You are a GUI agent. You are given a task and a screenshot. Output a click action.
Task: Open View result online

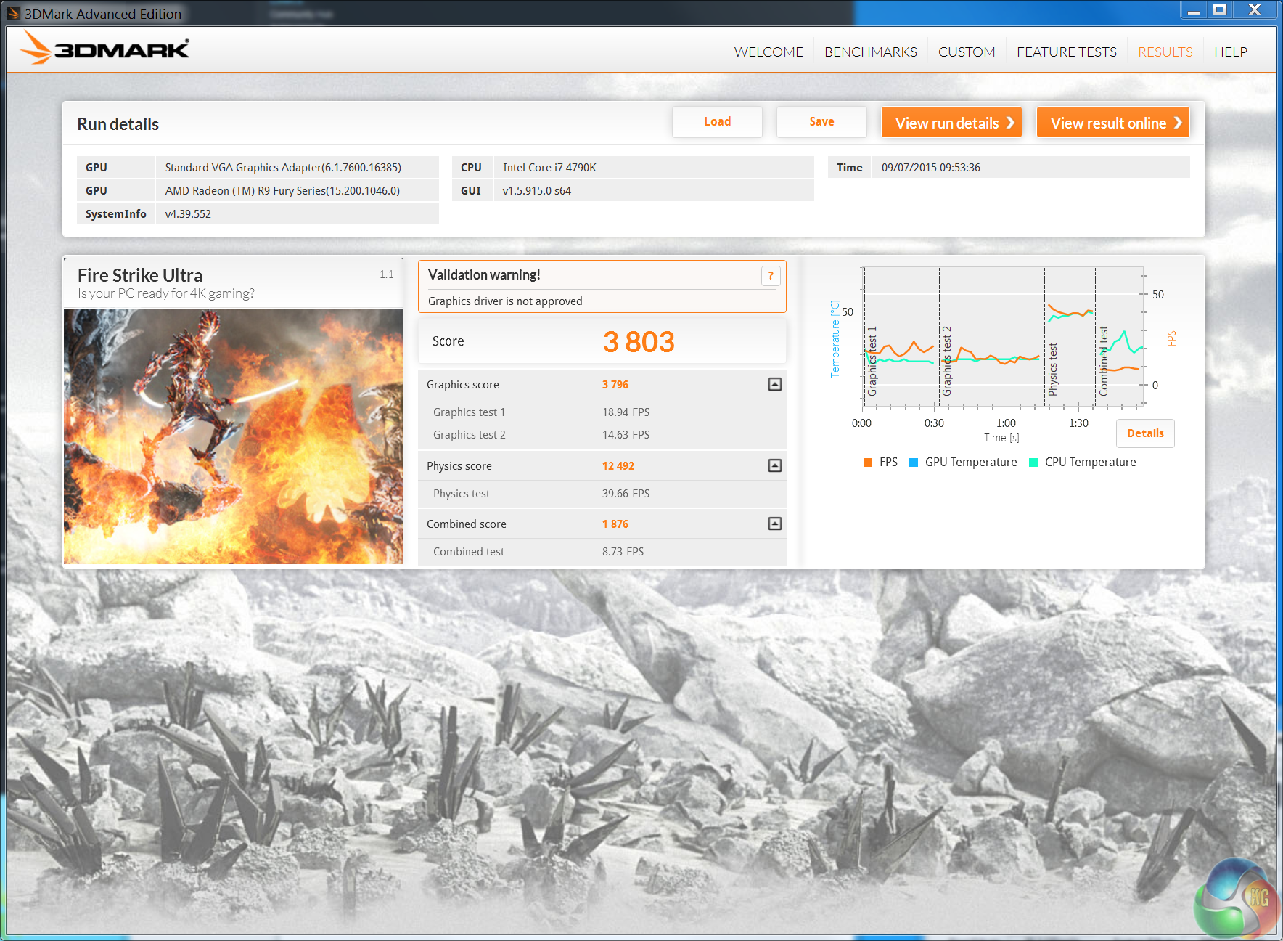point(1112,123)
